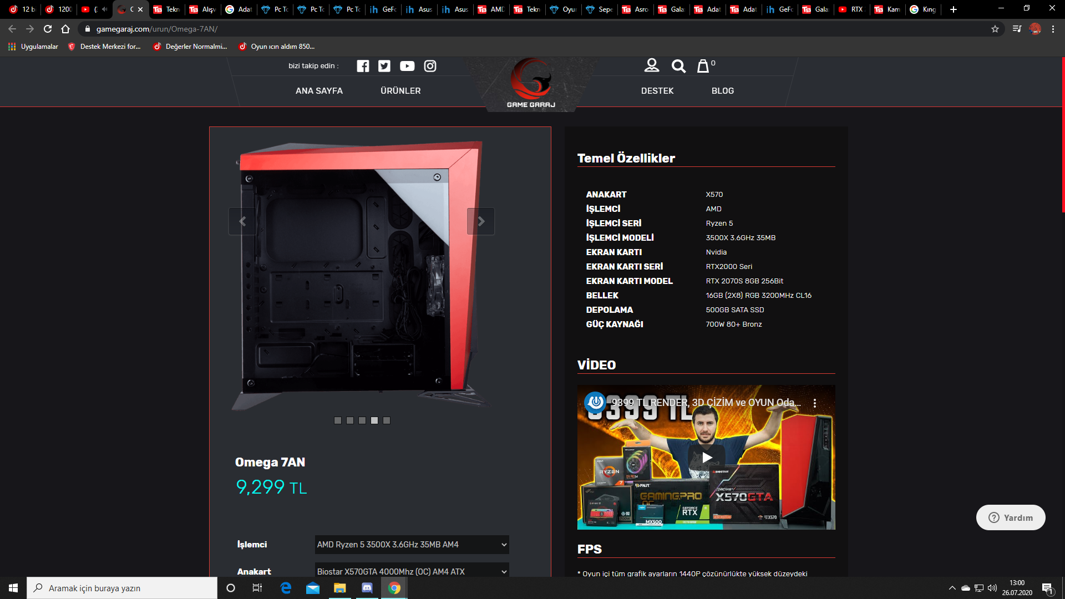Show next product image with right arrow
Viewport: 1065px width, 599px height.
tap(481, 221)
